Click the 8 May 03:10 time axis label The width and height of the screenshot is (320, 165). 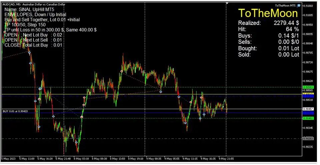pyautogui.click(x=81, y=159)
